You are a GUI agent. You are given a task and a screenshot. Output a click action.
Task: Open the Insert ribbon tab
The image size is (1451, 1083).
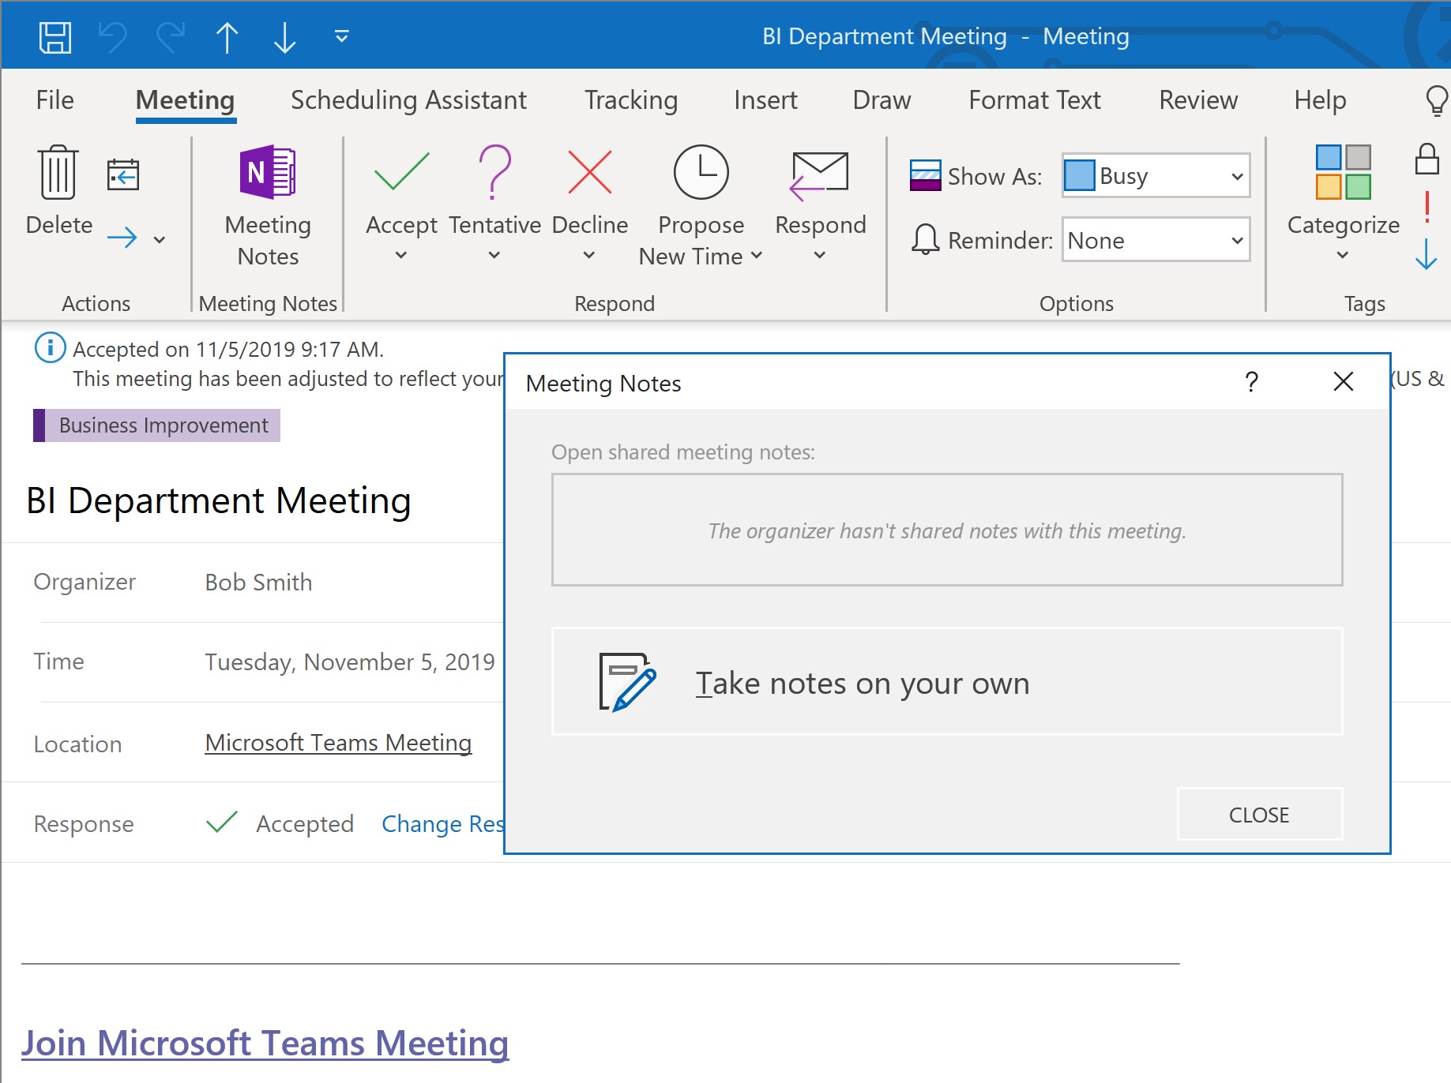click(765, 100)
